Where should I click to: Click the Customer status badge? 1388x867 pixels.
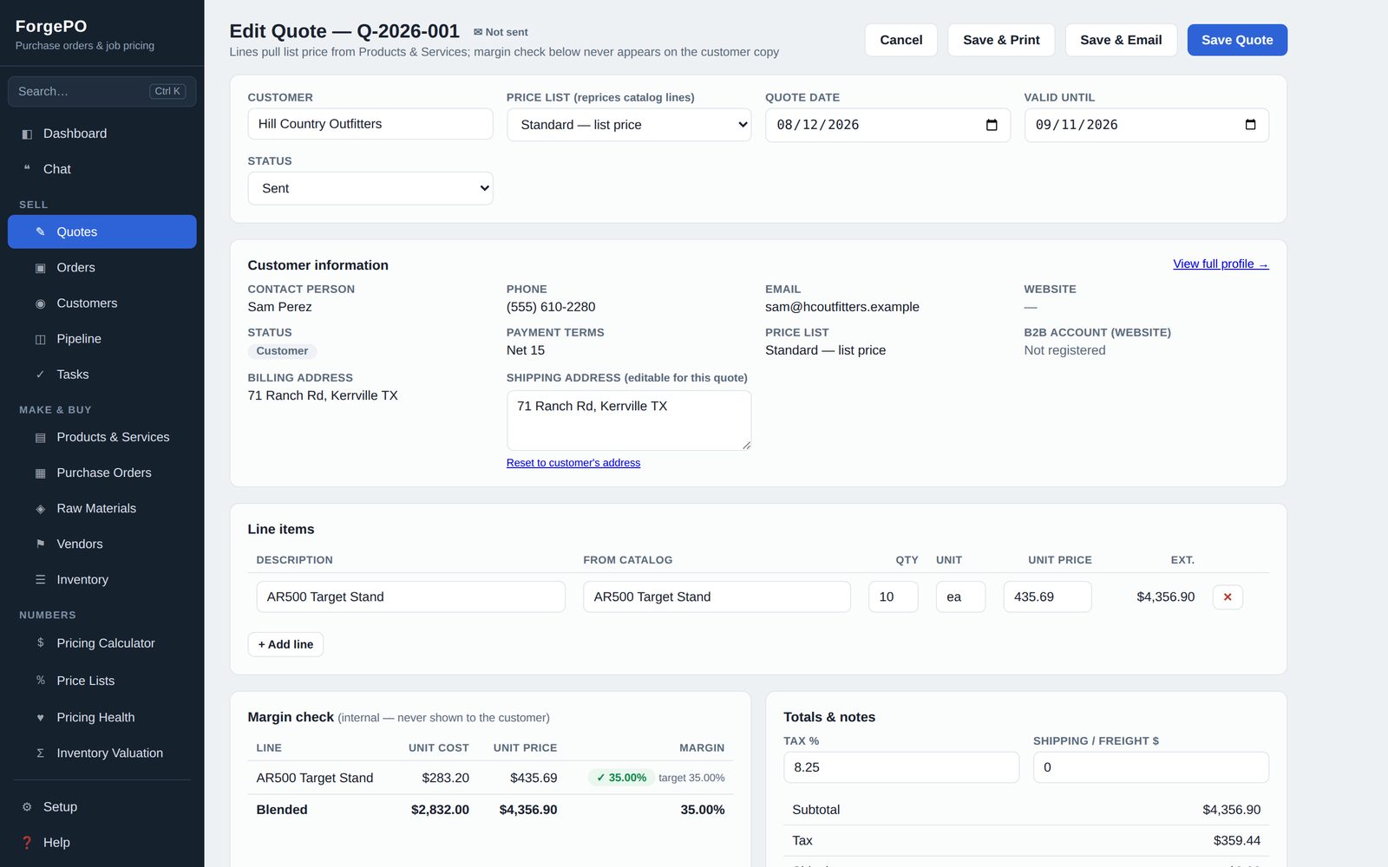(282, 351)
